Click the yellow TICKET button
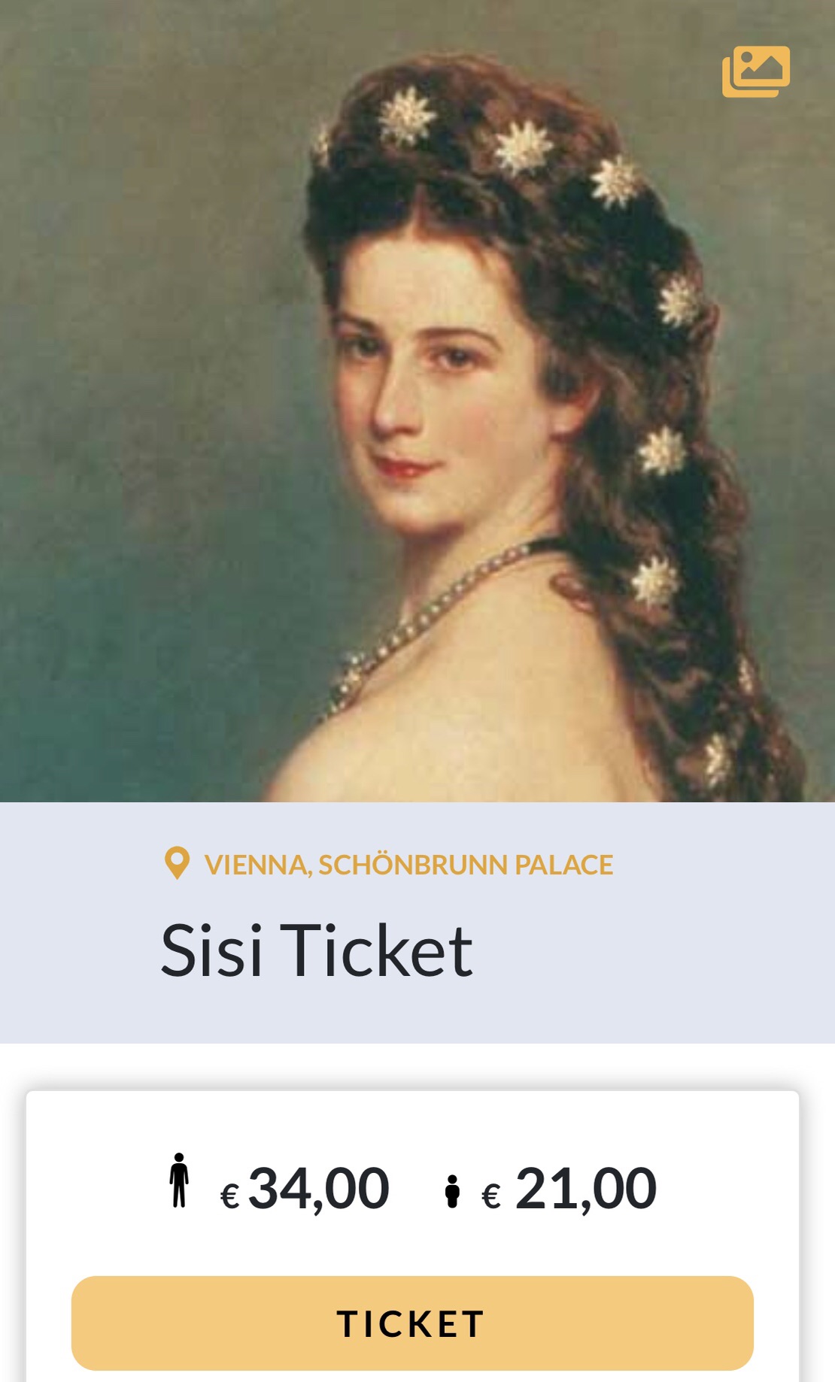835x1382 pixels. click(x=412, y=1323)
